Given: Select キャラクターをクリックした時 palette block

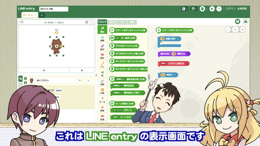Looking at the screenshot, I should click(127, 61).
